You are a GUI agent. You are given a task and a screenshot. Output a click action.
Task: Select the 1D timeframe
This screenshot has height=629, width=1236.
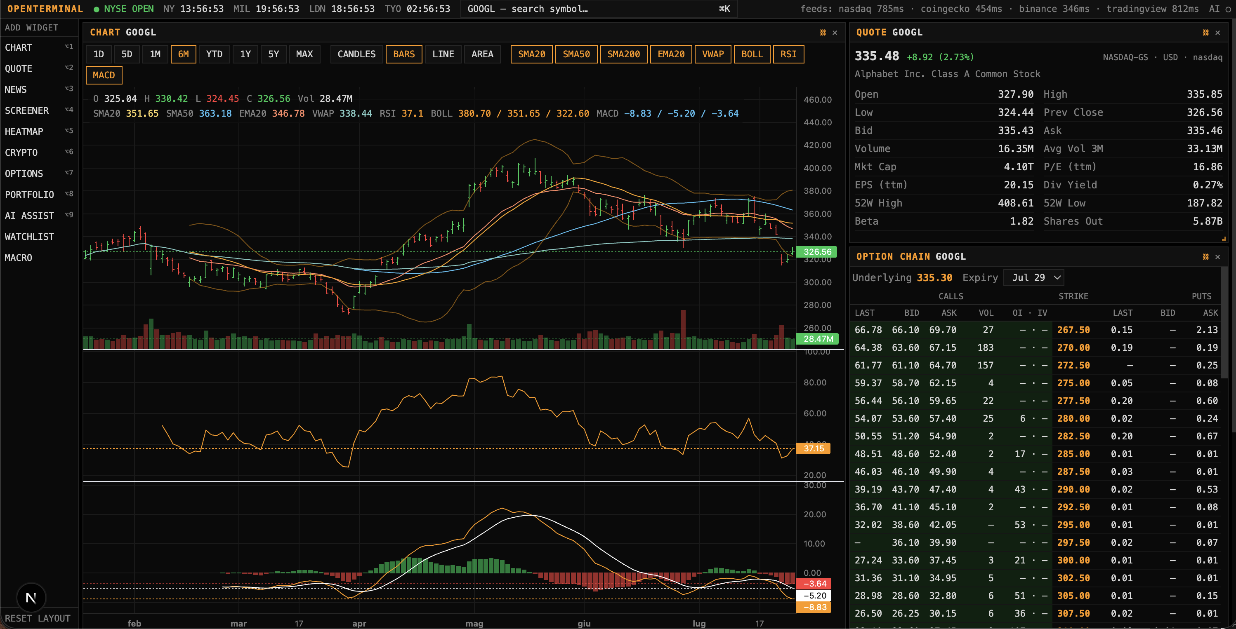[98, 54]
